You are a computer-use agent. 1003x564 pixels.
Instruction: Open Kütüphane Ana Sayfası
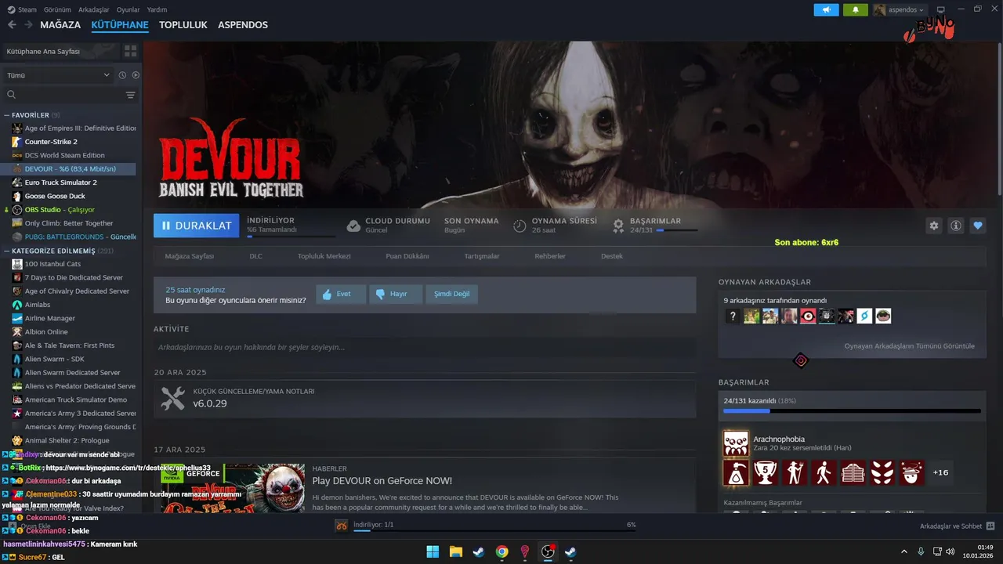60,51
